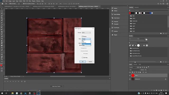Create new adjustment layer icon

[159, 90]
